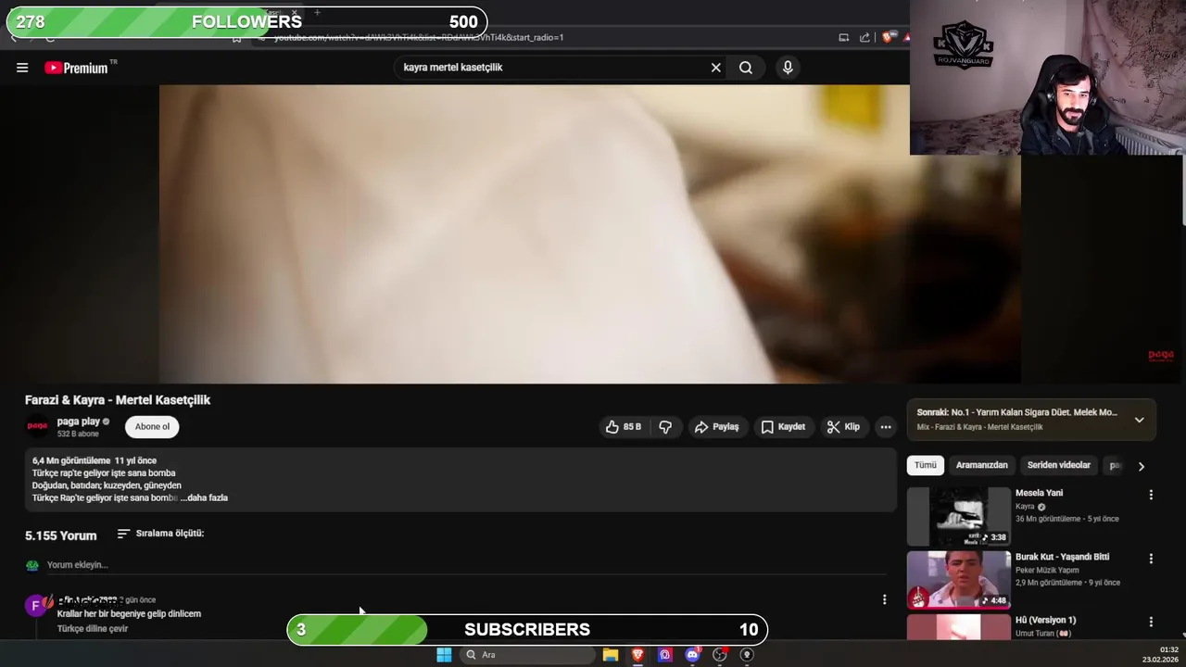Open OBS Studio from the taskbar
1186x667 pixels.
(x=719, y=655)
